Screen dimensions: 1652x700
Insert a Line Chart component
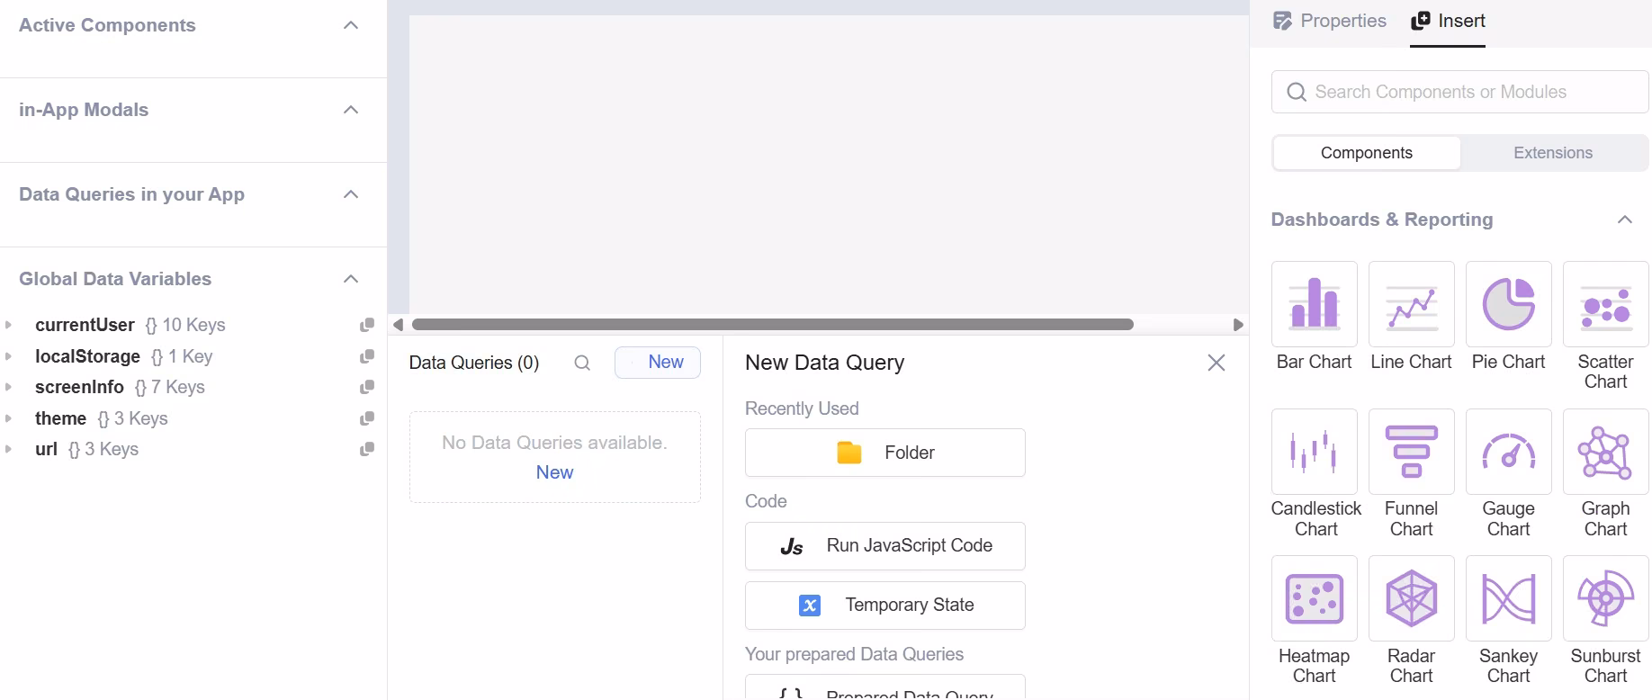(1411, 304)
